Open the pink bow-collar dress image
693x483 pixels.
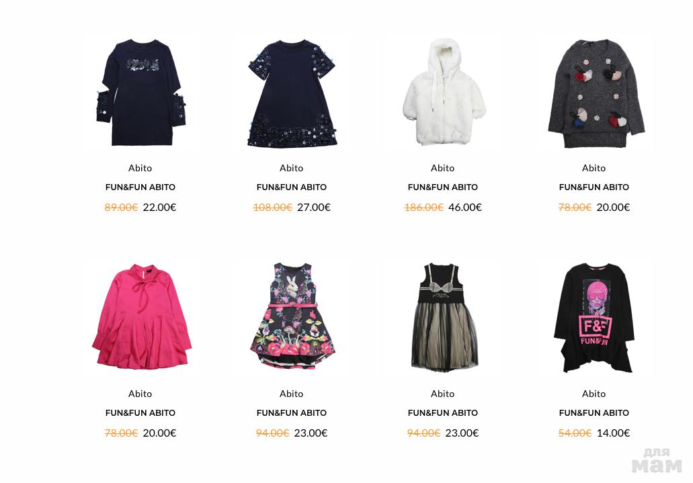141,317
